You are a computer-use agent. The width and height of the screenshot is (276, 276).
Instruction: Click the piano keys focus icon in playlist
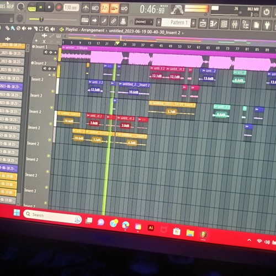tap(59, 36)
